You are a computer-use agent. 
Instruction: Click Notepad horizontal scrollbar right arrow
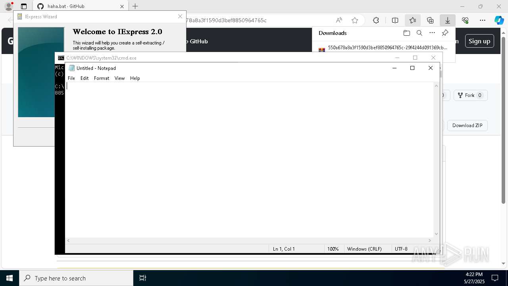tap(429, 240)
